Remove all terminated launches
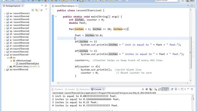This screenshot has height=111, width=197. click(151, 89)
